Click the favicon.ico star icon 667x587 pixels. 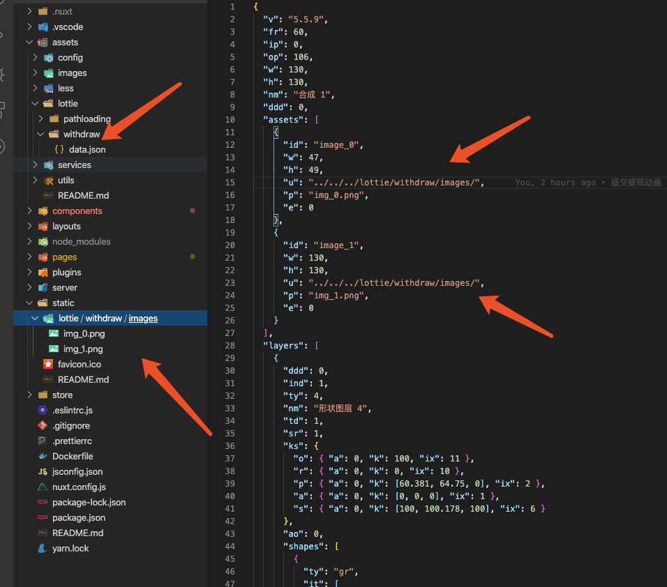[48, 364]
